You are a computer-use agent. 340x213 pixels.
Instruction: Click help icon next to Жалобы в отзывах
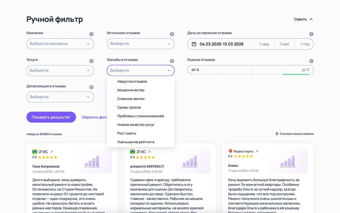(x=172, y=61)
